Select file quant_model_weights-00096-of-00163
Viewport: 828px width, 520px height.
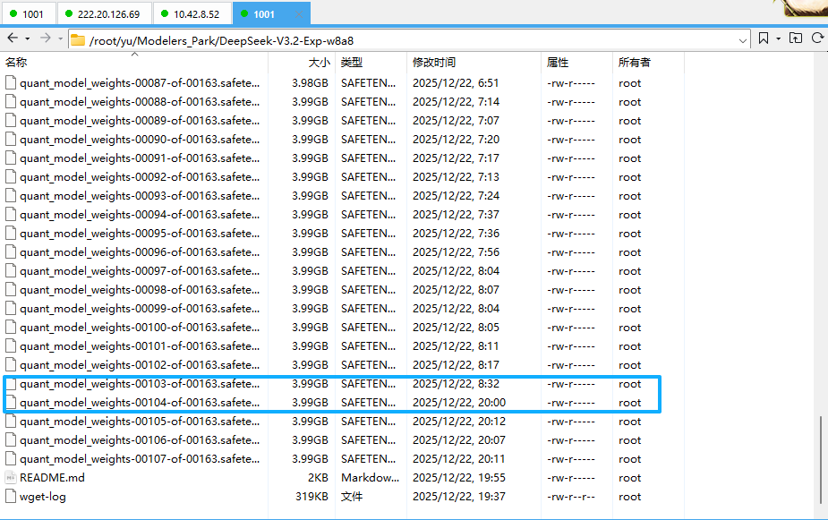[x=140, y=252]
